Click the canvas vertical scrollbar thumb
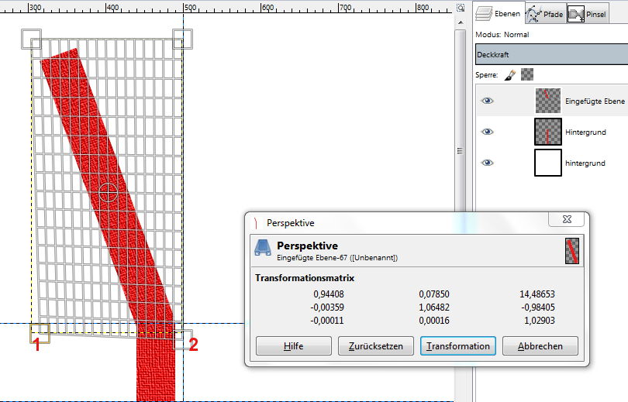This screenshot has width=628, height=402. click(x=461, y=151)
